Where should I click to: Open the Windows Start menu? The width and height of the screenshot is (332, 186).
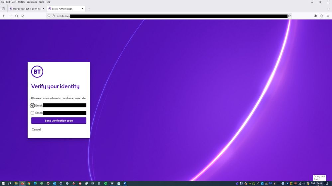[3, 183]
